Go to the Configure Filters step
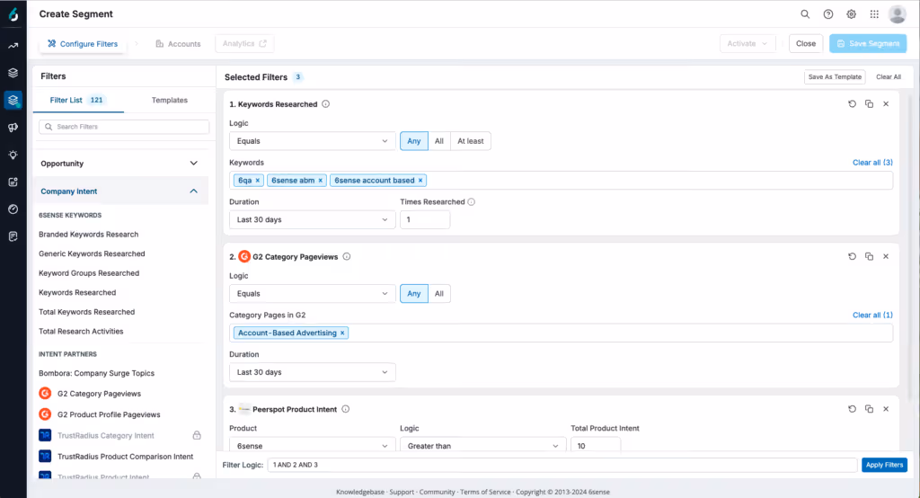Screen dimensions: 920x498 83,44
